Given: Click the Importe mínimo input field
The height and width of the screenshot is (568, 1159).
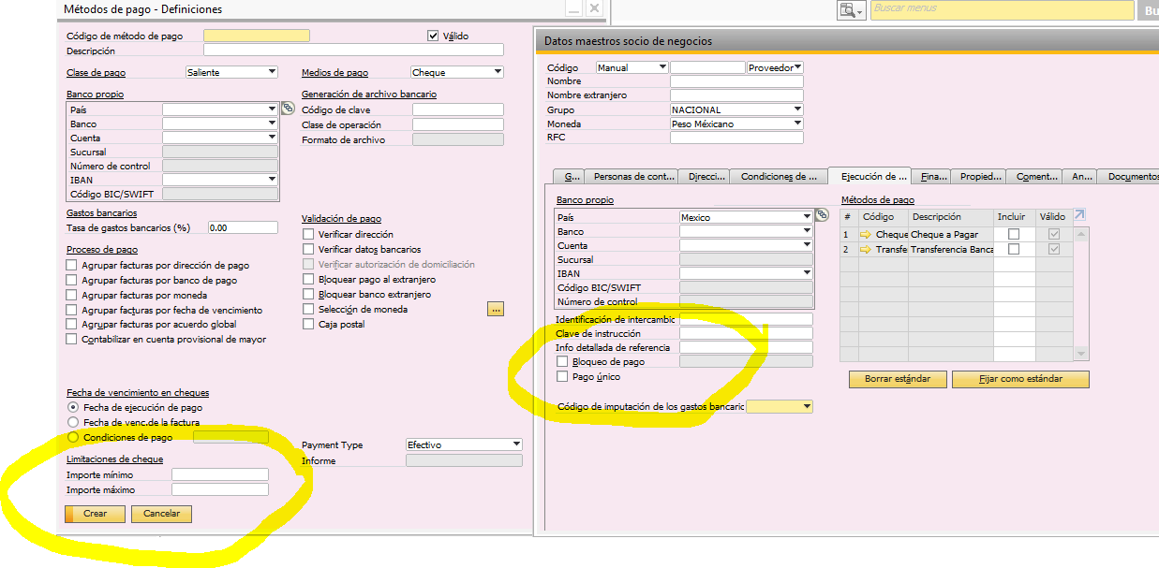Looking at the screenshot, I should [219, 474].
